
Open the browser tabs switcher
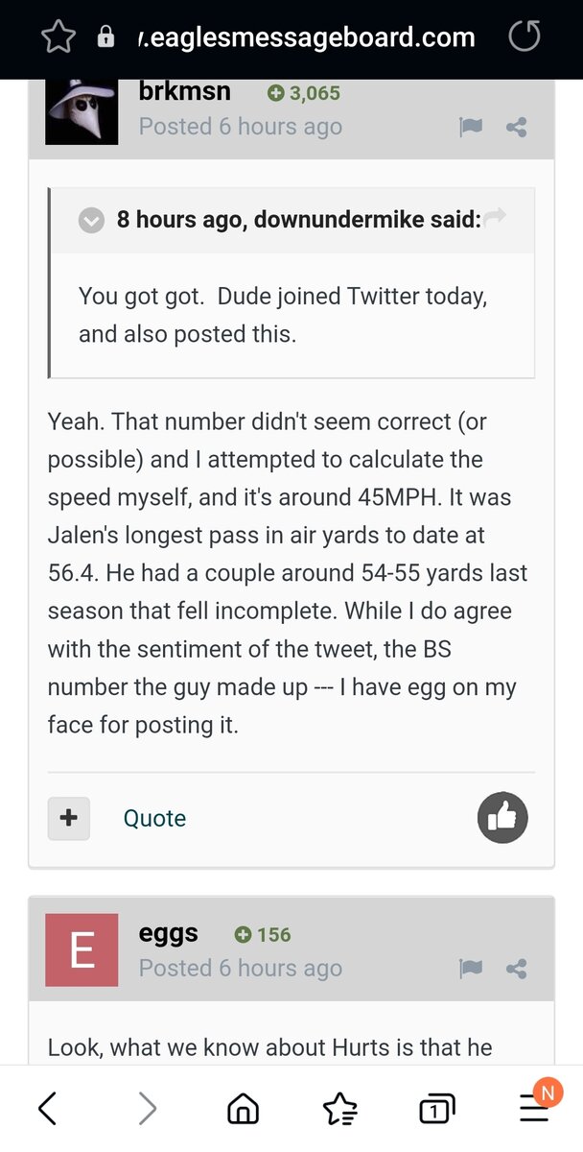[x=436, y=1110]
